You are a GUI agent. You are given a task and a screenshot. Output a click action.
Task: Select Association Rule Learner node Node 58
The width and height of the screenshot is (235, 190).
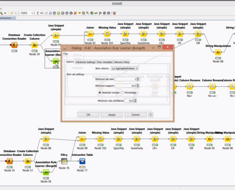[x=46, y=172]
